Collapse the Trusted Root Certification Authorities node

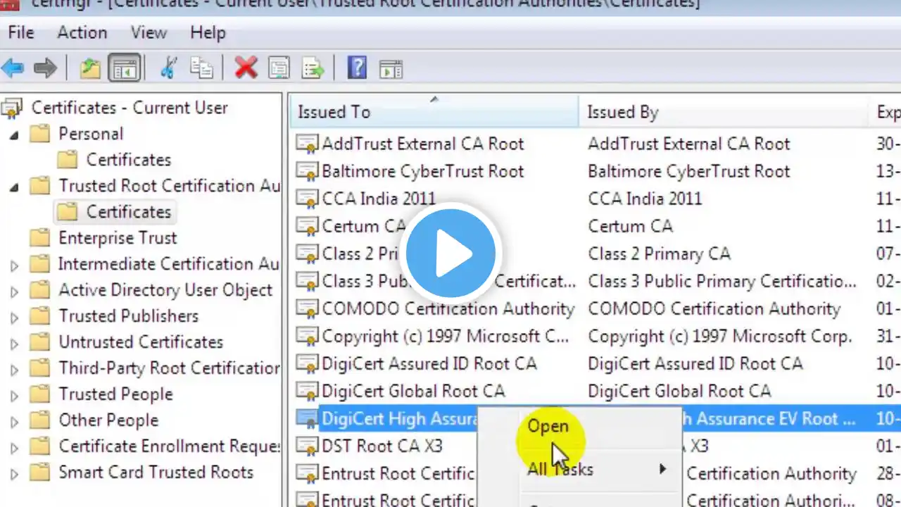(x=14, y=187)
